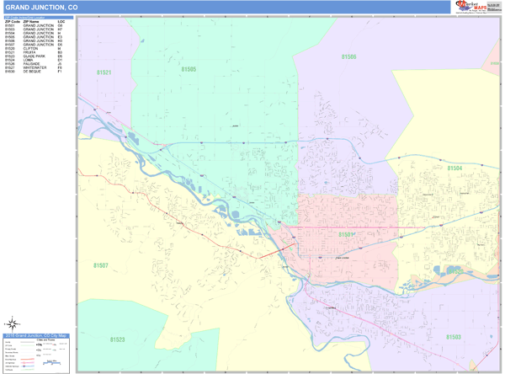Click the 81507 label on the map
This screenshot has height=374, width=505.
(x=100, y=265)
